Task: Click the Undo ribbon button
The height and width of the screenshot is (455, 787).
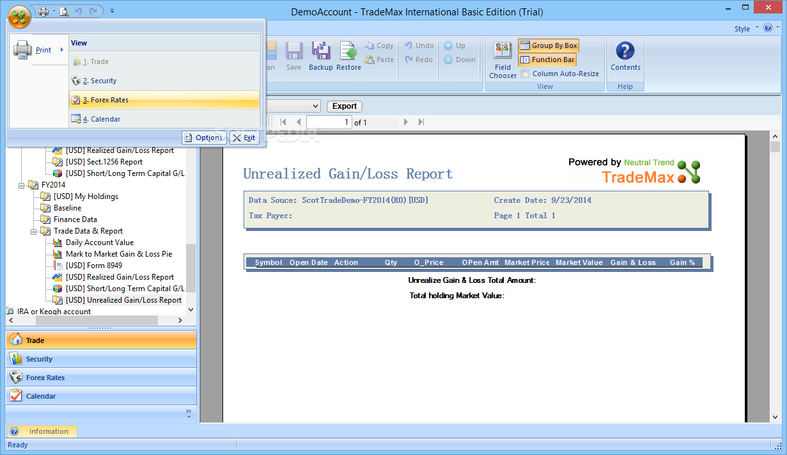Action: click(x=419, y=45)
